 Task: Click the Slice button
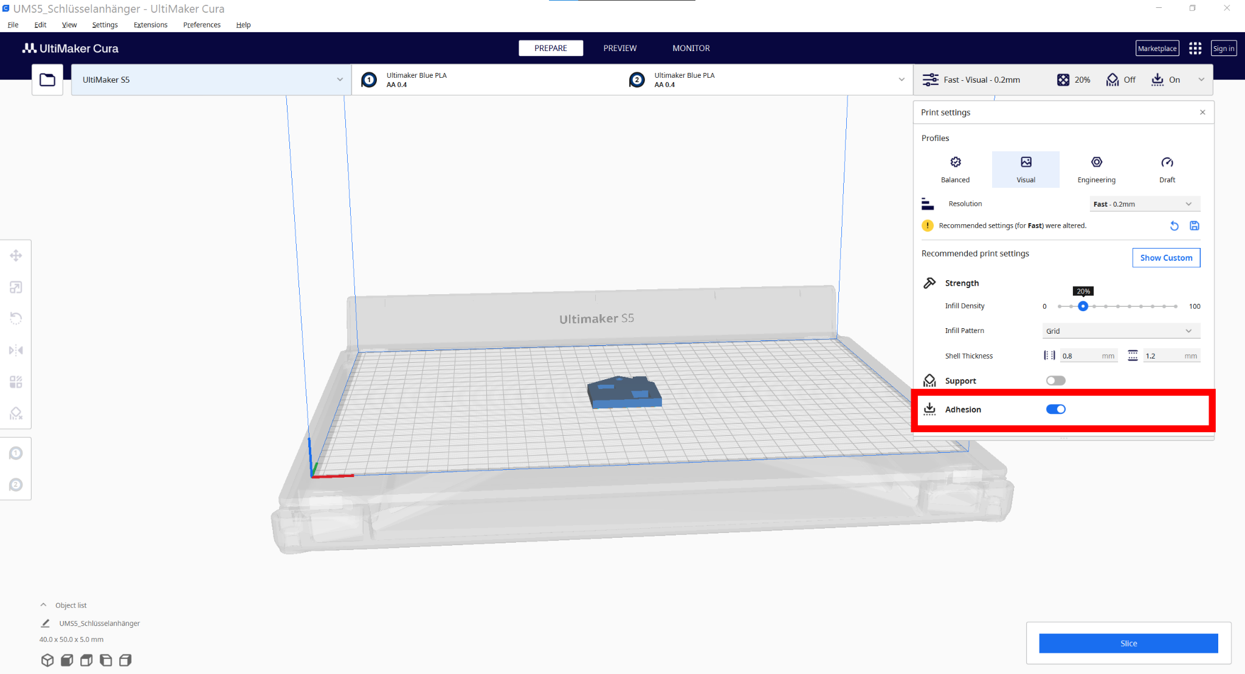[x=1129, y=643]
